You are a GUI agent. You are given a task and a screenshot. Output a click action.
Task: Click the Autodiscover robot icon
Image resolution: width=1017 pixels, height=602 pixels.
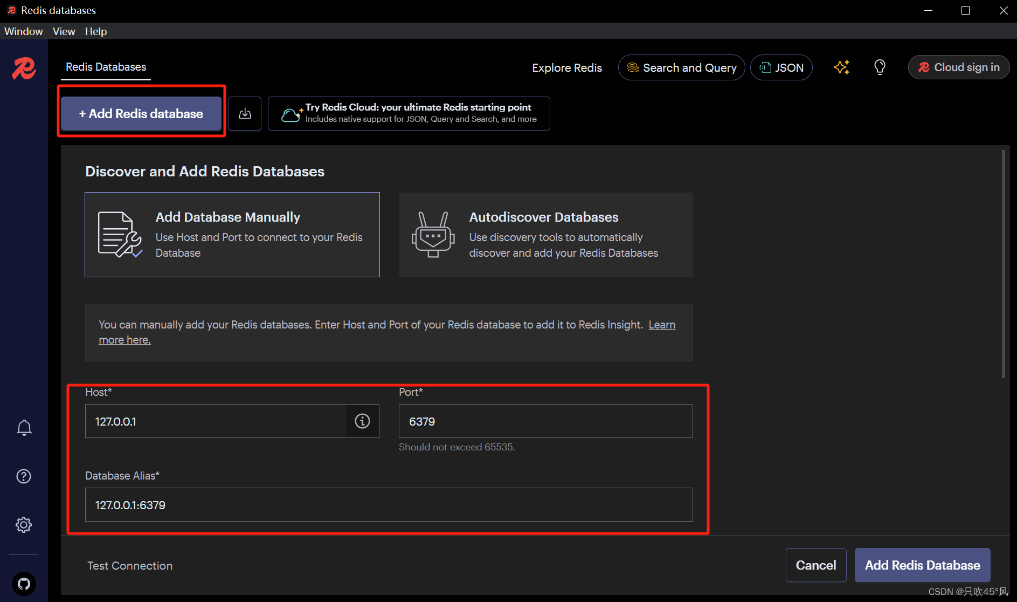pyautogui.click(x=433, y=235)
